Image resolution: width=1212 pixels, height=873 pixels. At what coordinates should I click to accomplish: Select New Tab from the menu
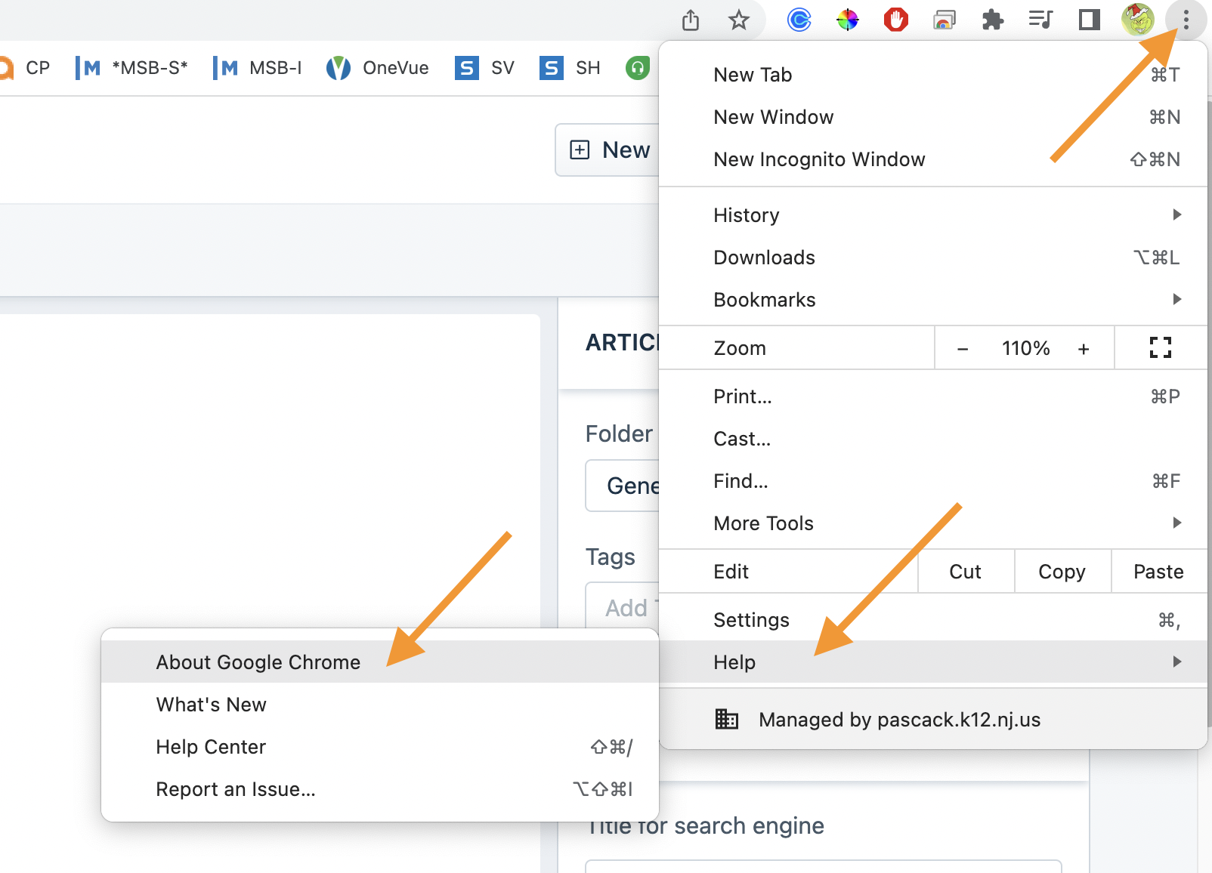[x=933, y=75]
